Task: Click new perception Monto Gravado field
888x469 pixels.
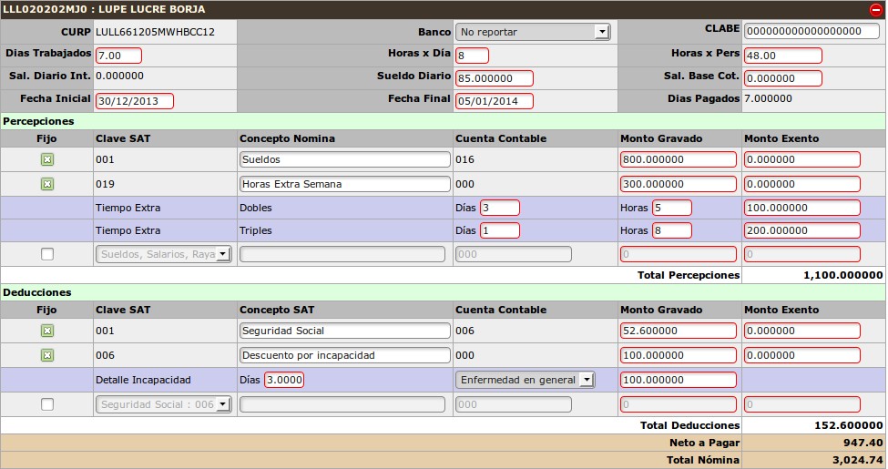Action: (x=679, y=254)
